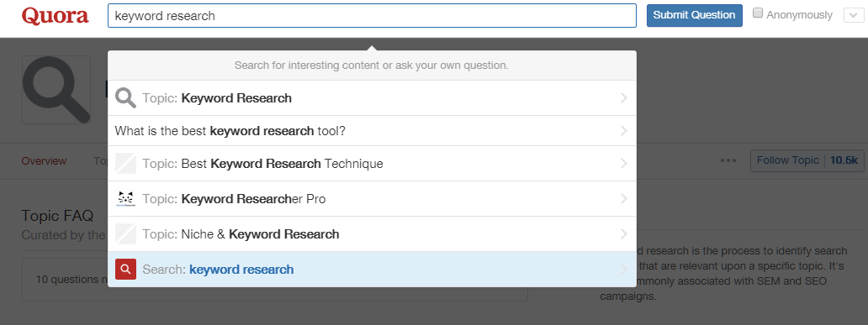The height and width of the screenshot is (325, 868).
Task: Toggle the Anonymously checkbox
Action: pos(758,13)
